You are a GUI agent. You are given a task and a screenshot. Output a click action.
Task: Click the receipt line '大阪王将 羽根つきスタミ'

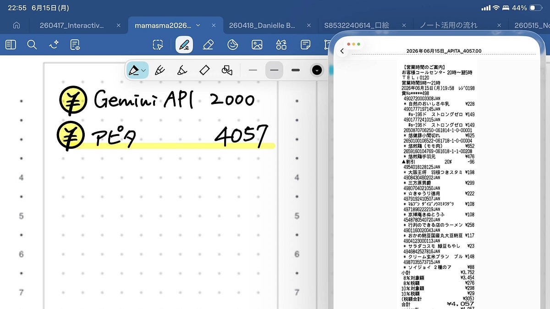point(438,172)
